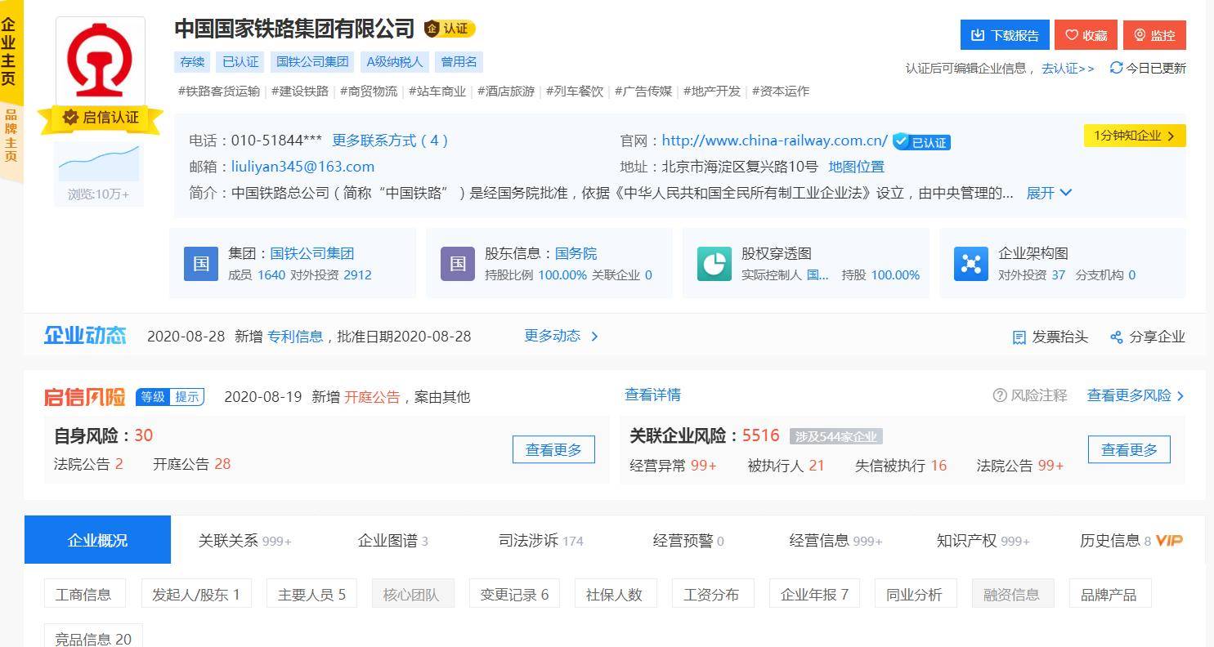Click 查看更多 in 自身风险 panel
Screen dimensions: 1214x647
(x=553, y=450)
